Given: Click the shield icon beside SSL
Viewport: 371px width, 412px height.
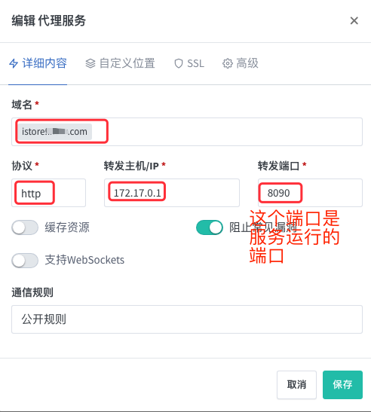Looking at the screenshot, I should click(x=179, y=63).
